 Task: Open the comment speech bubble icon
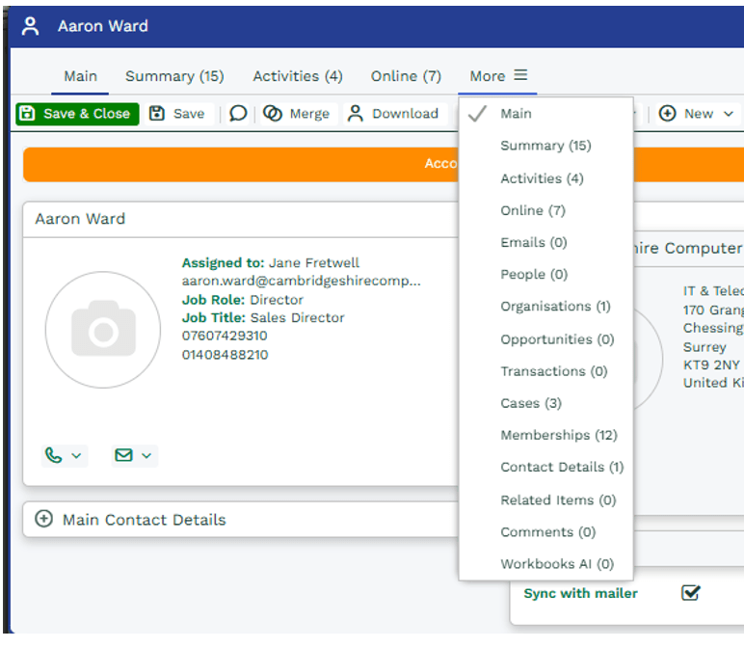click(x=238, y=114)
